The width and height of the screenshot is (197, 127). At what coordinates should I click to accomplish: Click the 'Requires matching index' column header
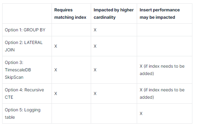tap(70, 14)
